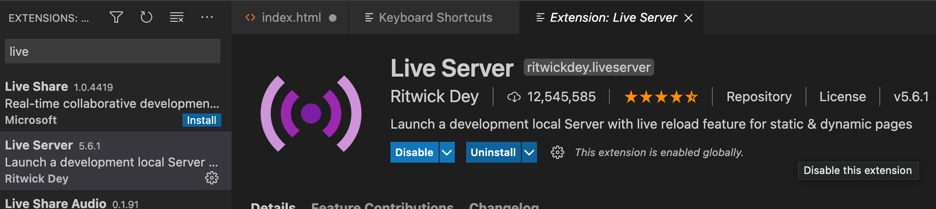Close the Extension: Live Server tab
936x209 pixels.
[689, 18]
